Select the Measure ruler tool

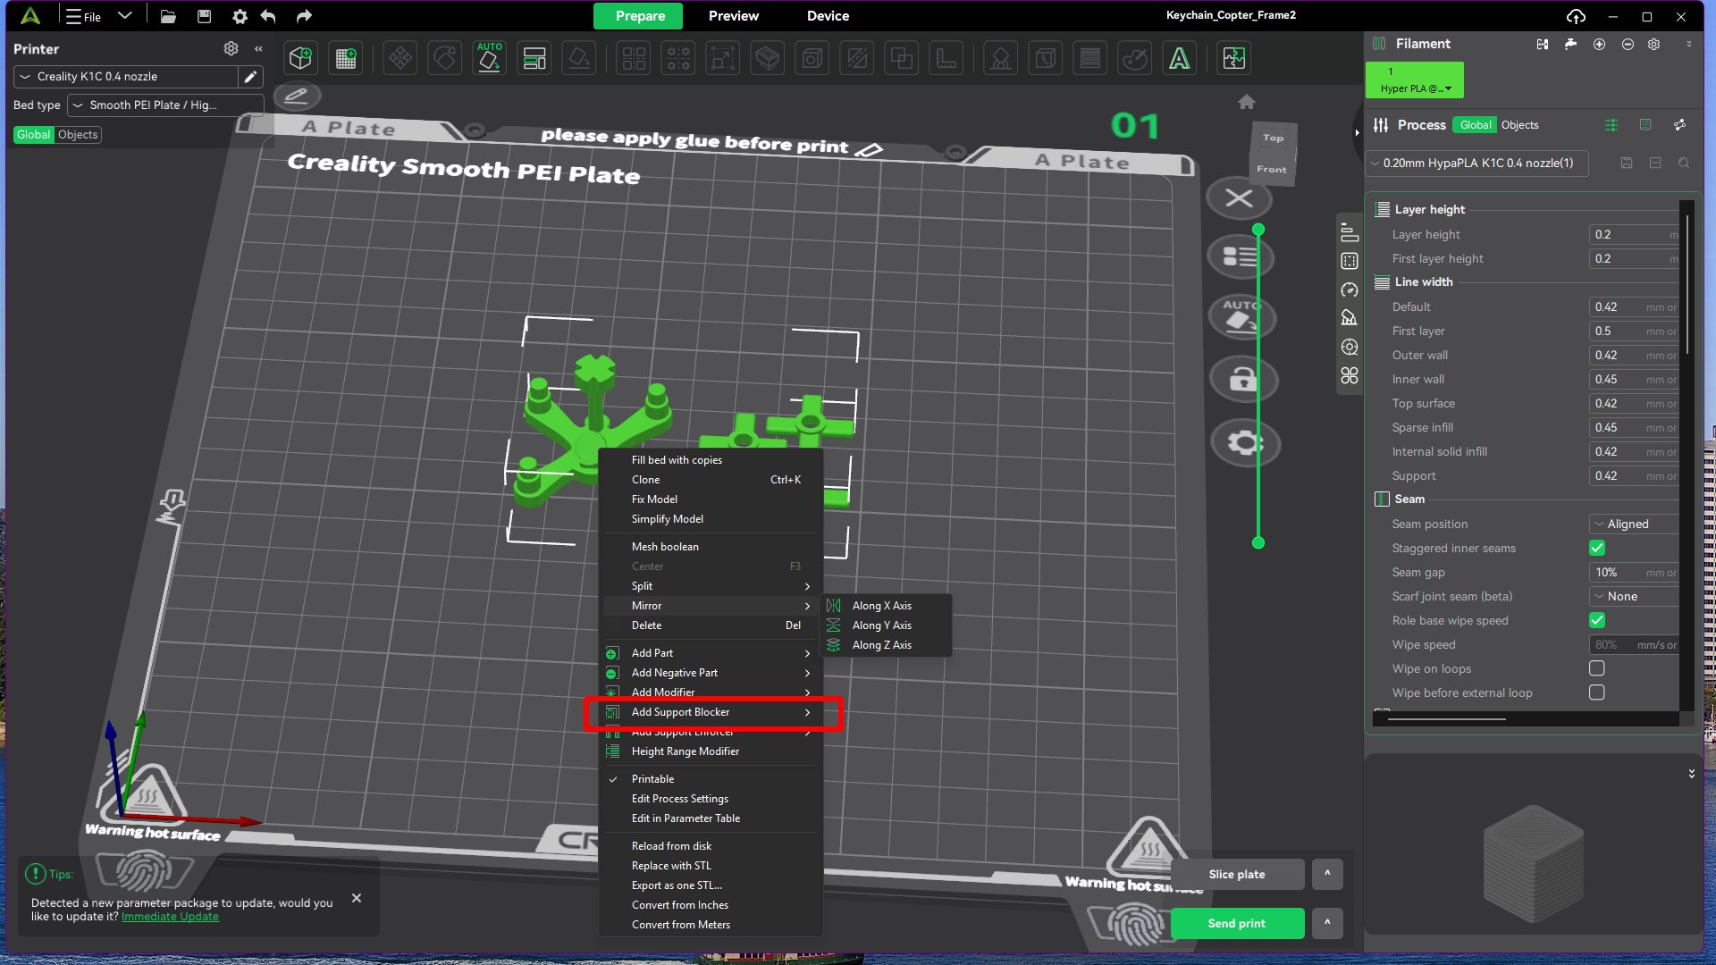click(946, 59)
